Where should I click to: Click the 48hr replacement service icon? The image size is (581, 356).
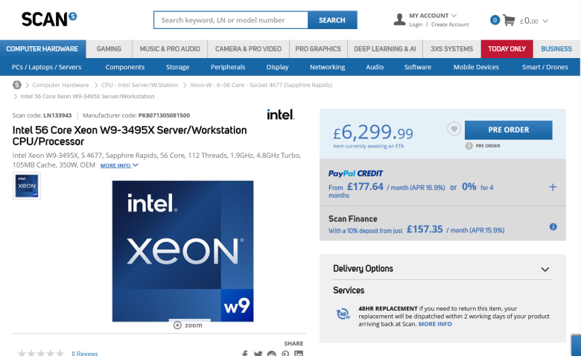point(343,314)
